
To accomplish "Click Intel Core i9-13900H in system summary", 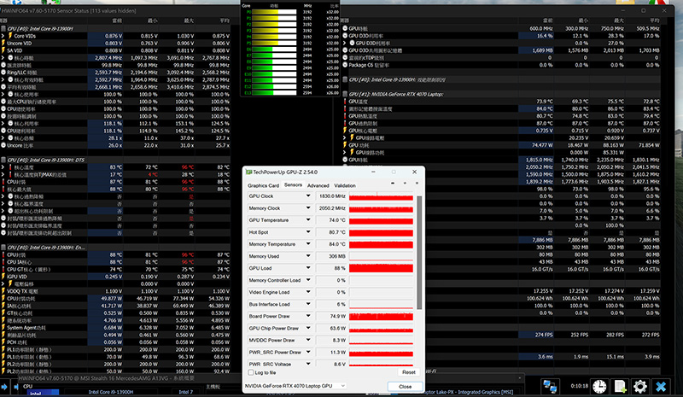I will coord(111,392).
